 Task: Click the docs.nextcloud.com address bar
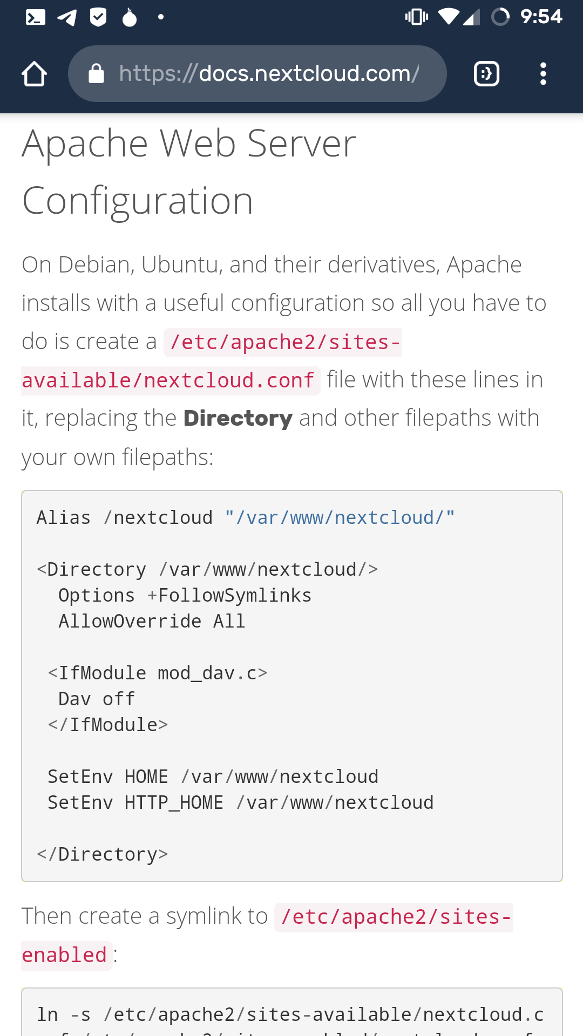268,74
